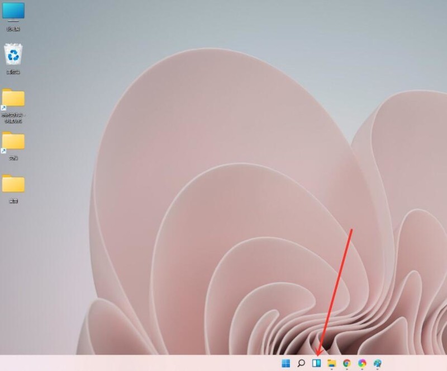
Task: Open Google Chrome on the taskbar
Action: click(x=347, y=363)
